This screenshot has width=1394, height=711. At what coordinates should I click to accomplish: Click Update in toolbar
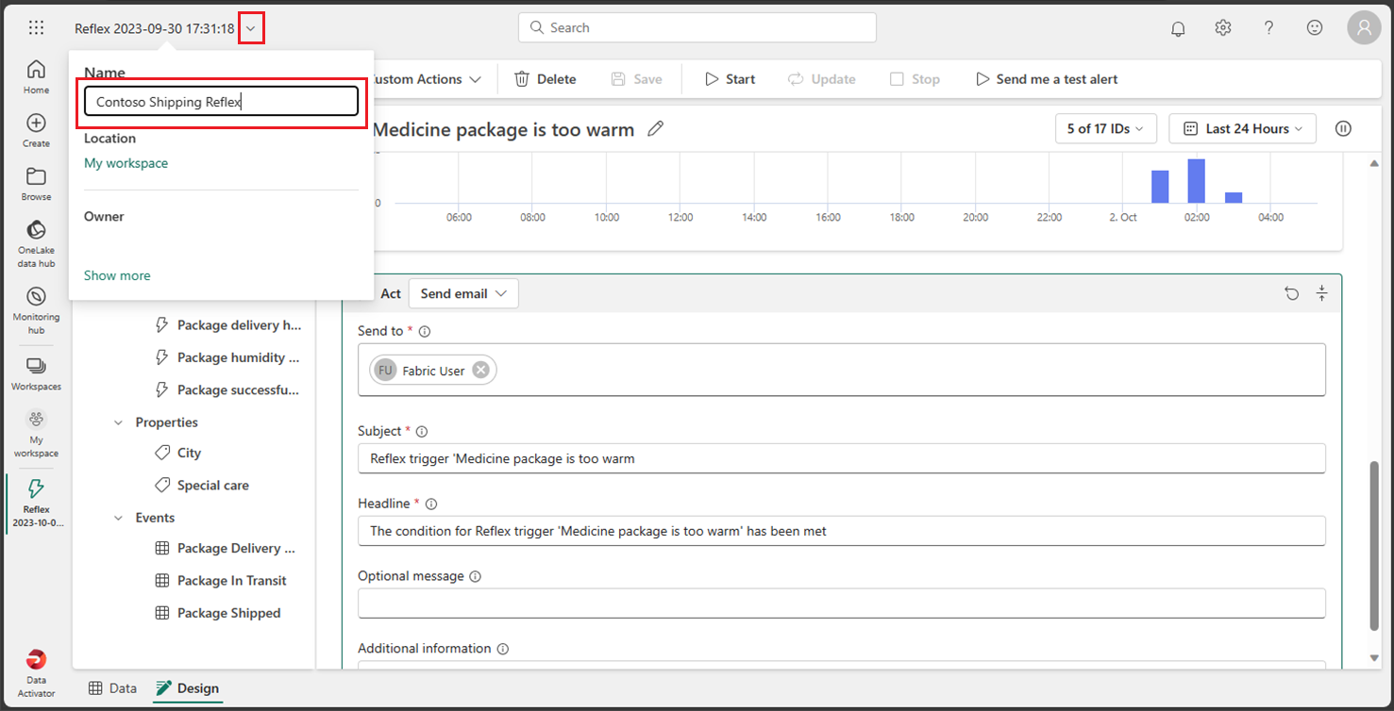point(821,79)
